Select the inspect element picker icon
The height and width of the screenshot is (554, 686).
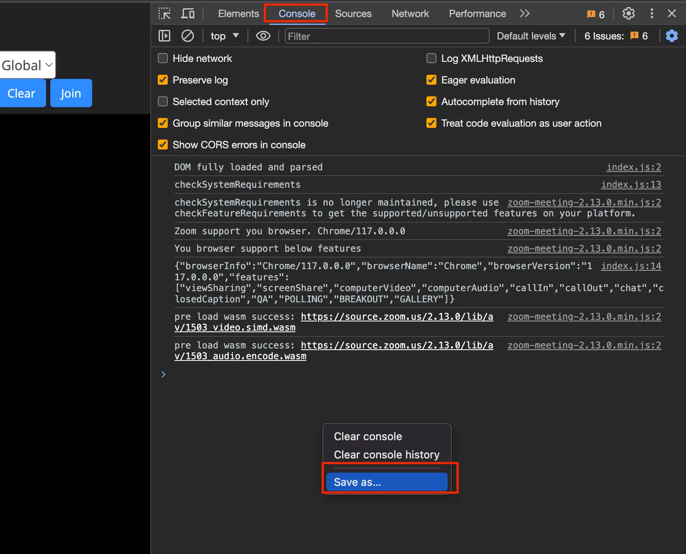pyautogui.click(x=164, y=13)
